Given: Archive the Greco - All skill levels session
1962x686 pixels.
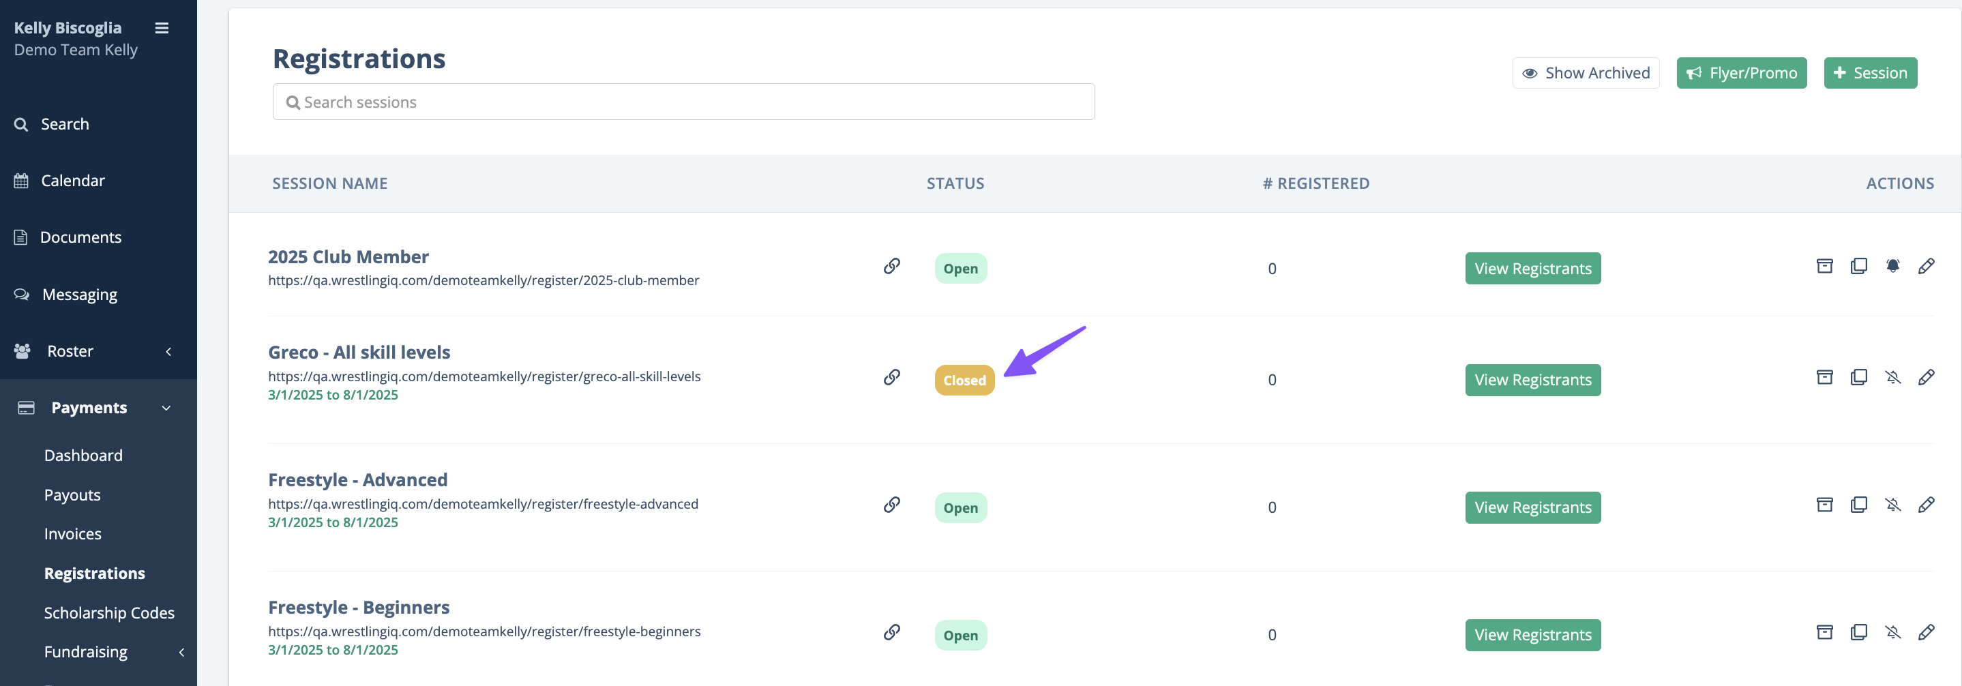Looking at the screenshot, I should 1825,377.
